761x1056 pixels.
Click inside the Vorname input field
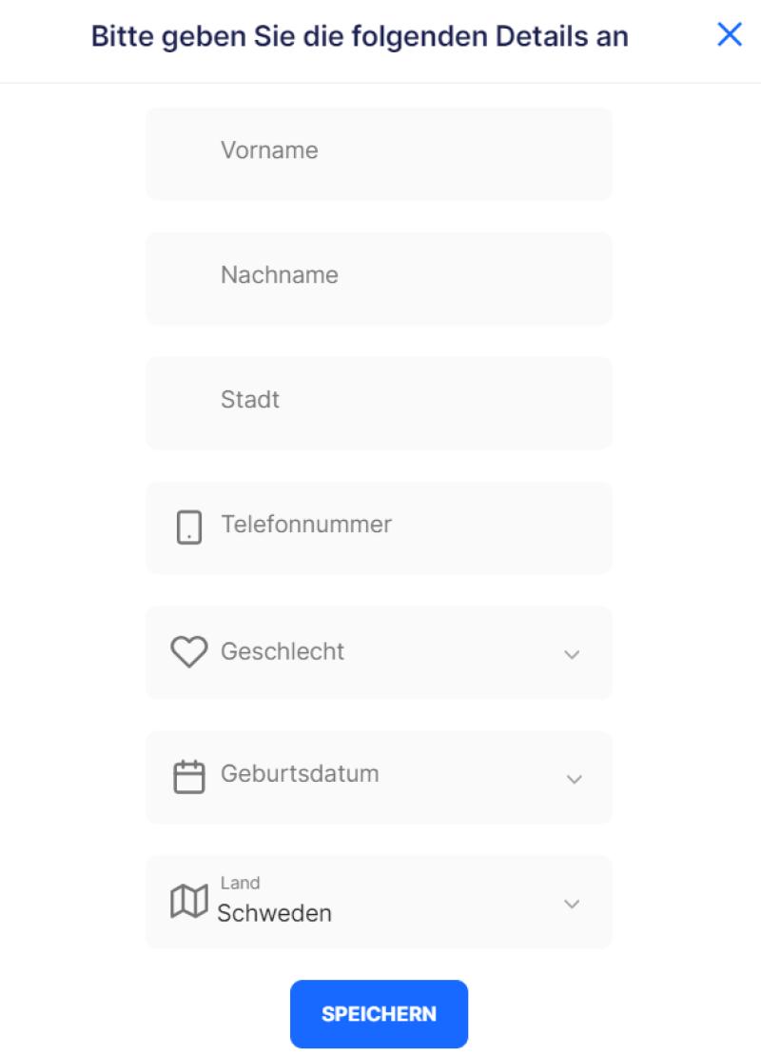tap(379, 153)
